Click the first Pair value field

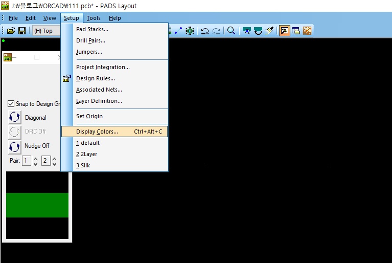point(27,161)
